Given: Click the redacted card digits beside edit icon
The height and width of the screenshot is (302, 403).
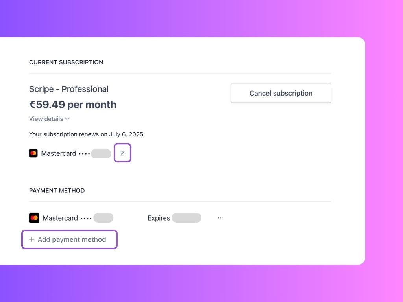Looking at the screenshot, I should [101, 154].
